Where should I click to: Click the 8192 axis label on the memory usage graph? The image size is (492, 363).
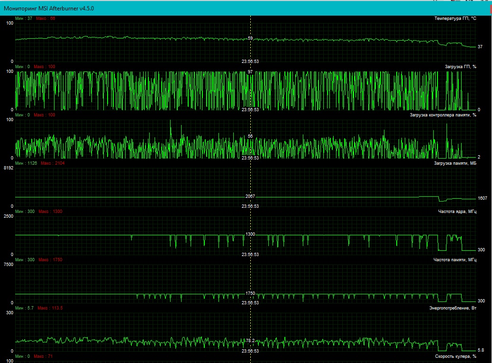[x=9, y=168]
